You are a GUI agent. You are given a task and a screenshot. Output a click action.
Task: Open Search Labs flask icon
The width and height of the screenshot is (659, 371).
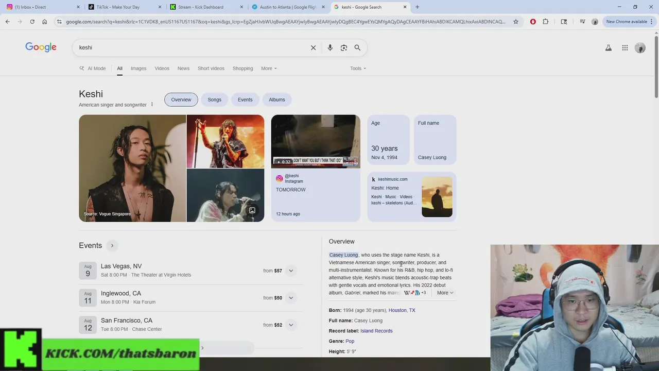608,48
